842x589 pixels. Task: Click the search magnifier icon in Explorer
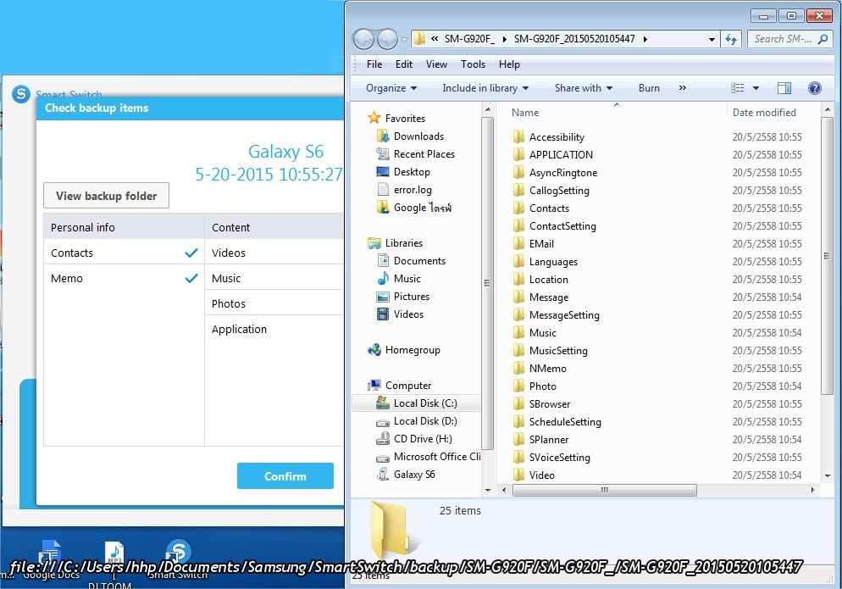[x=823, y=39]
